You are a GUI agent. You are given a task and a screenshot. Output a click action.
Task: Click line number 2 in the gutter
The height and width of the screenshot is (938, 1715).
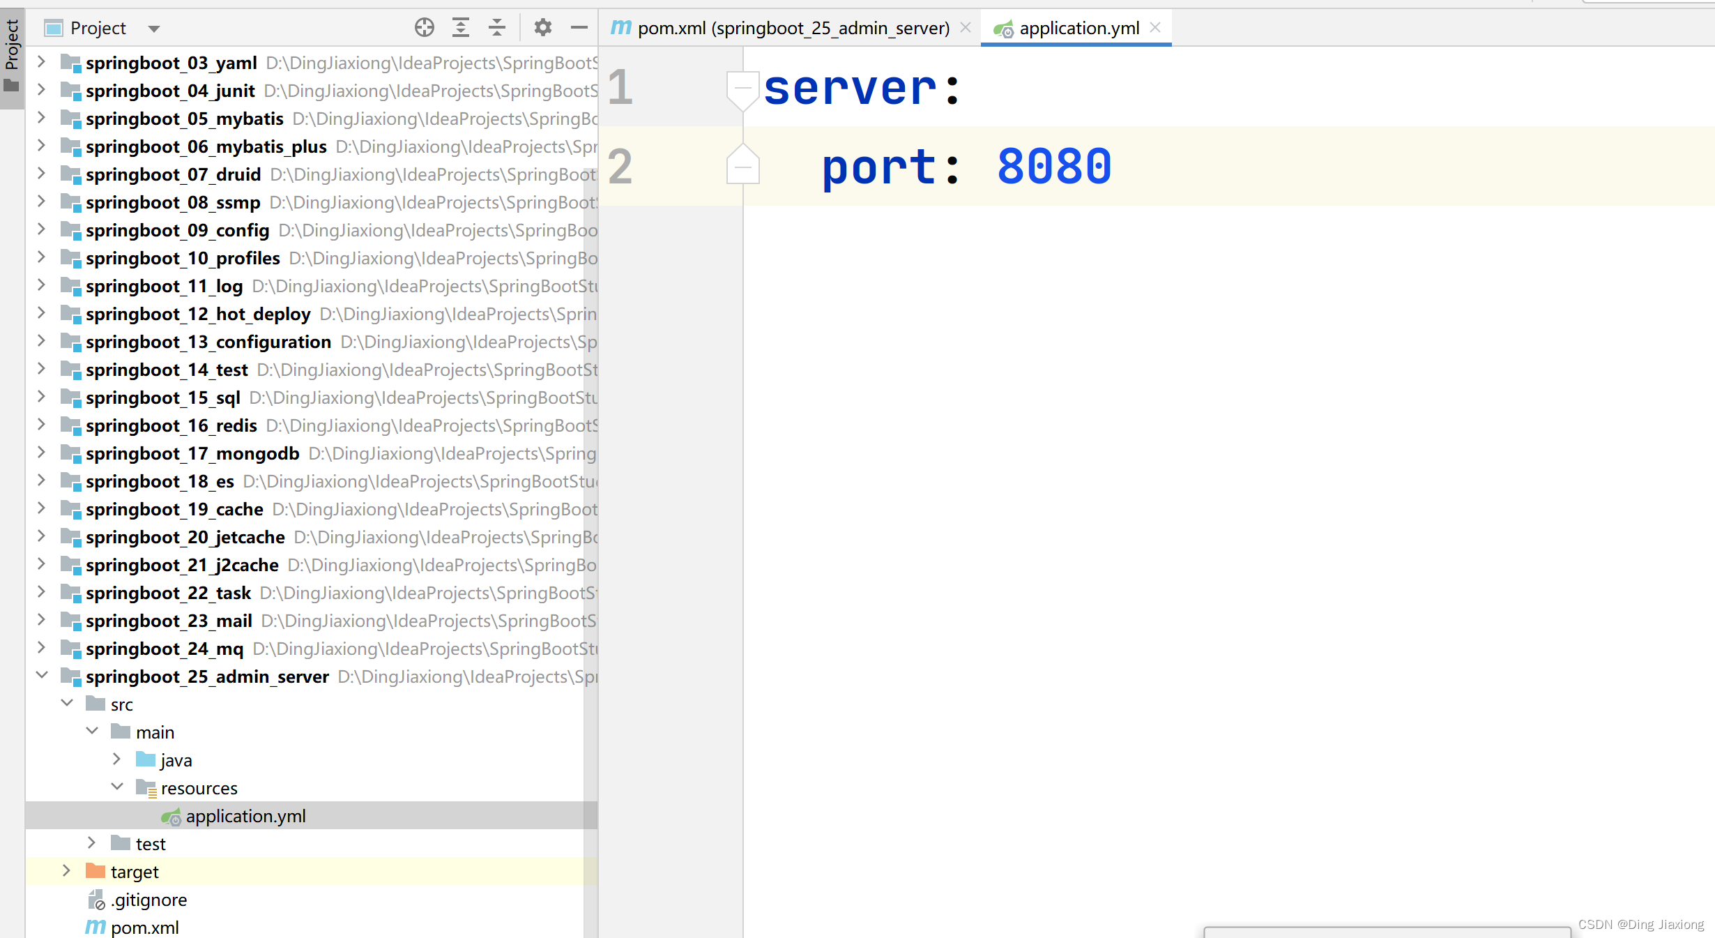[620, 166]
